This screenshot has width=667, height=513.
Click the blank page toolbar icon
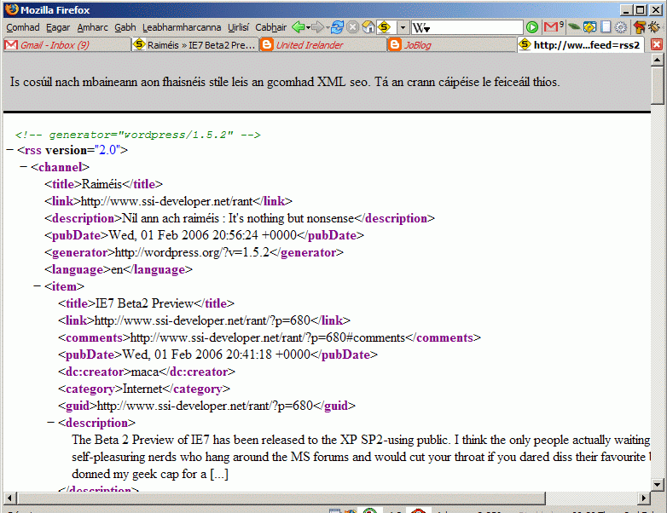tap(606, 27)
